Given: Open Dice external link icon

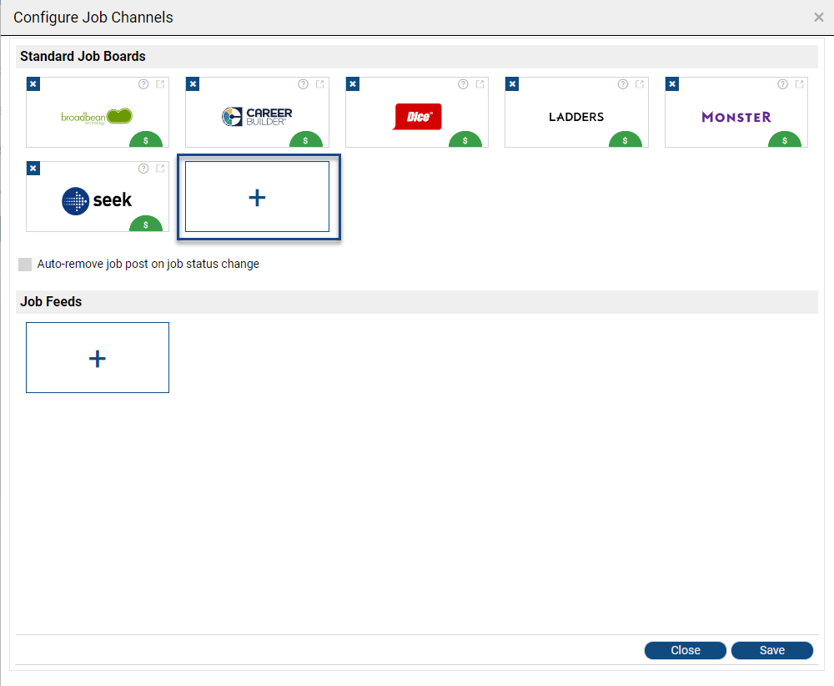Looking at the screenshot, I should [x=480, y=84].
